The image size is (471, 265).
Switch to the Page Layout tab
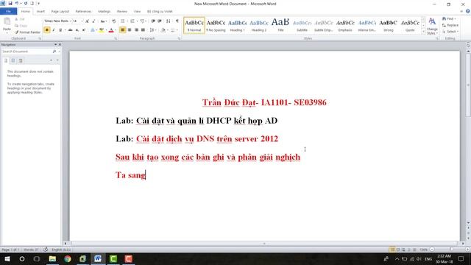coord(60,12)
